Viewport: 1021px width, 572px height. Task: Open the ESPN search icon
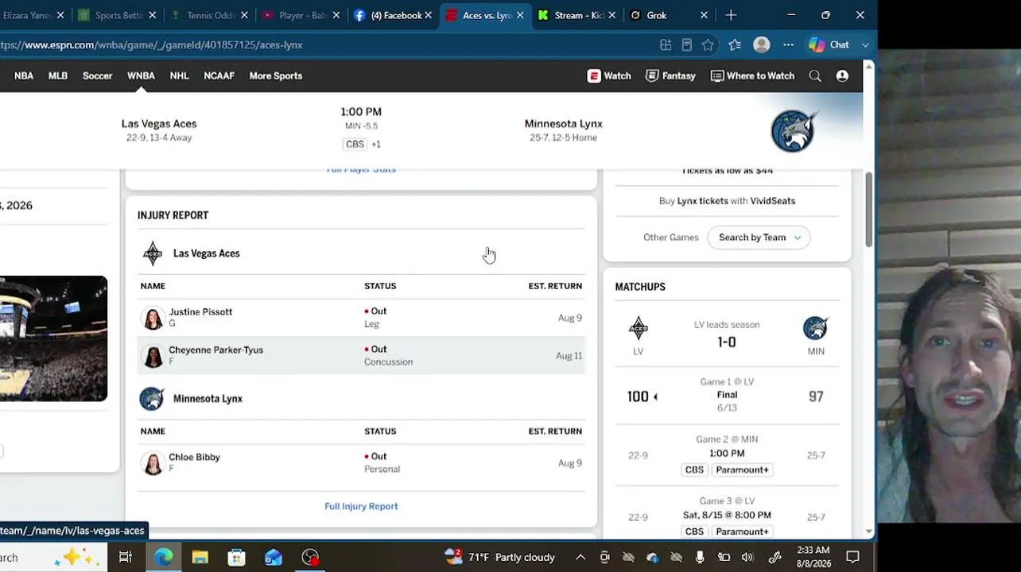815,76
